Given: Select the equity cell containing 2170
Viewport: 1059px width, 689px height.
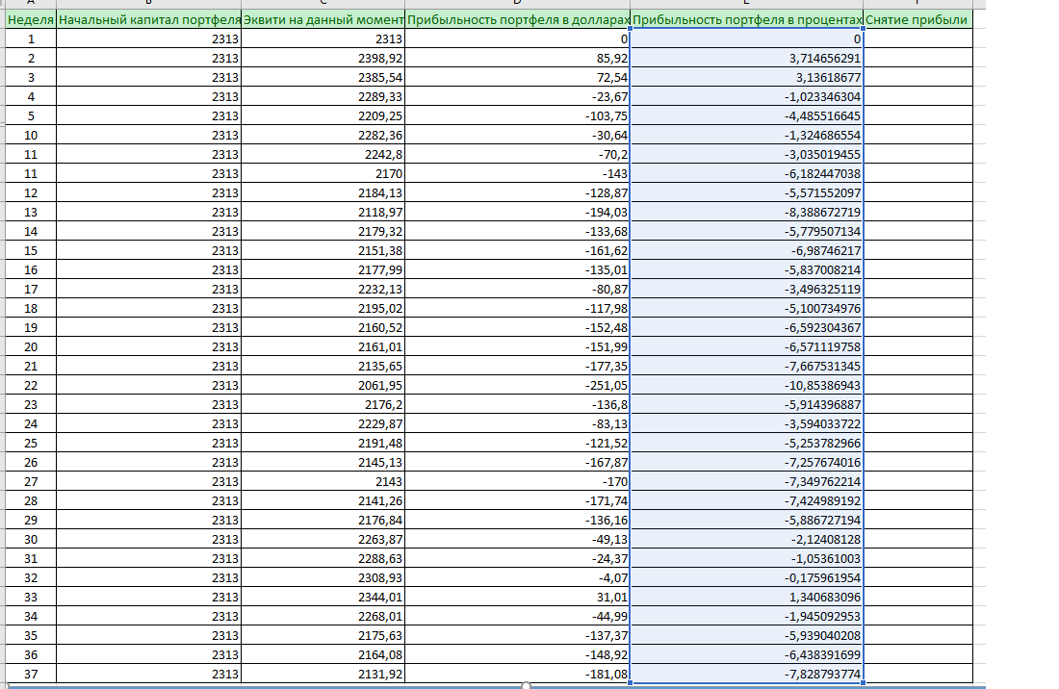Looking at the screenshot, I should (323, 173).
